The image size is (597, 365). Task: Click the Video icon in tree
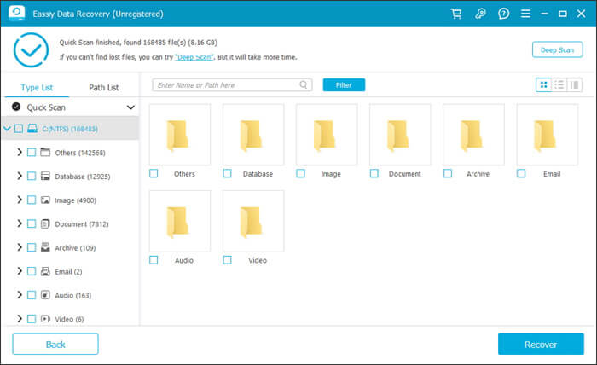coord(45,319)
